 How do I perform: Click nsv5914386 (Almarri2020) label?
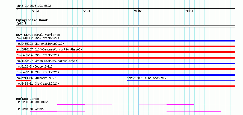[36, 78]
